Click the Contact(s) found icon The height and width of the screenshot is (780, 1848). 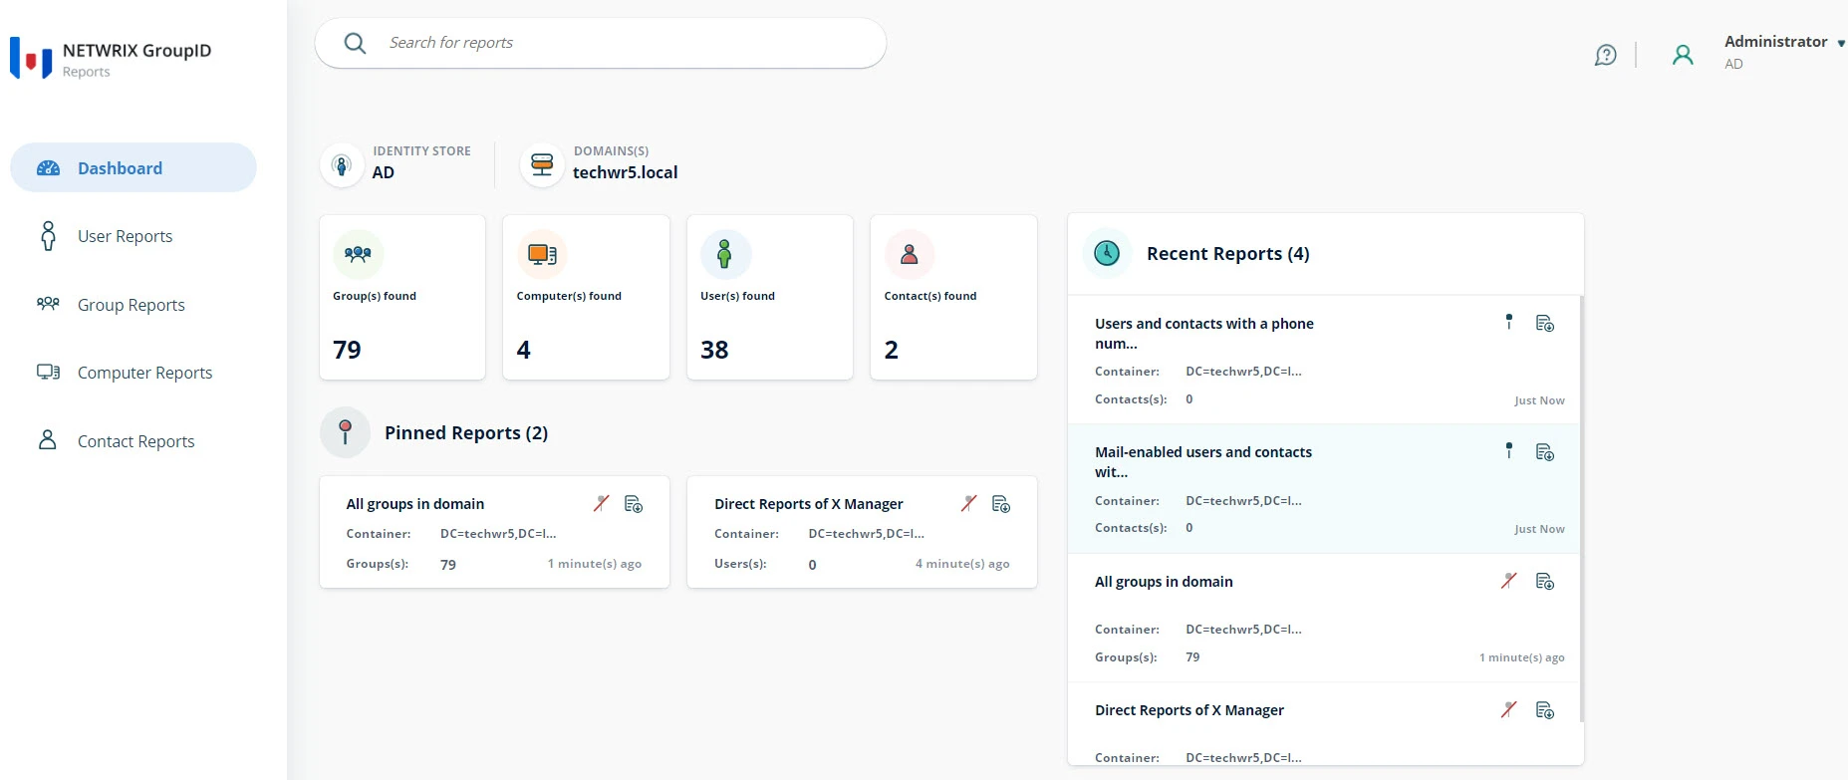910,254
